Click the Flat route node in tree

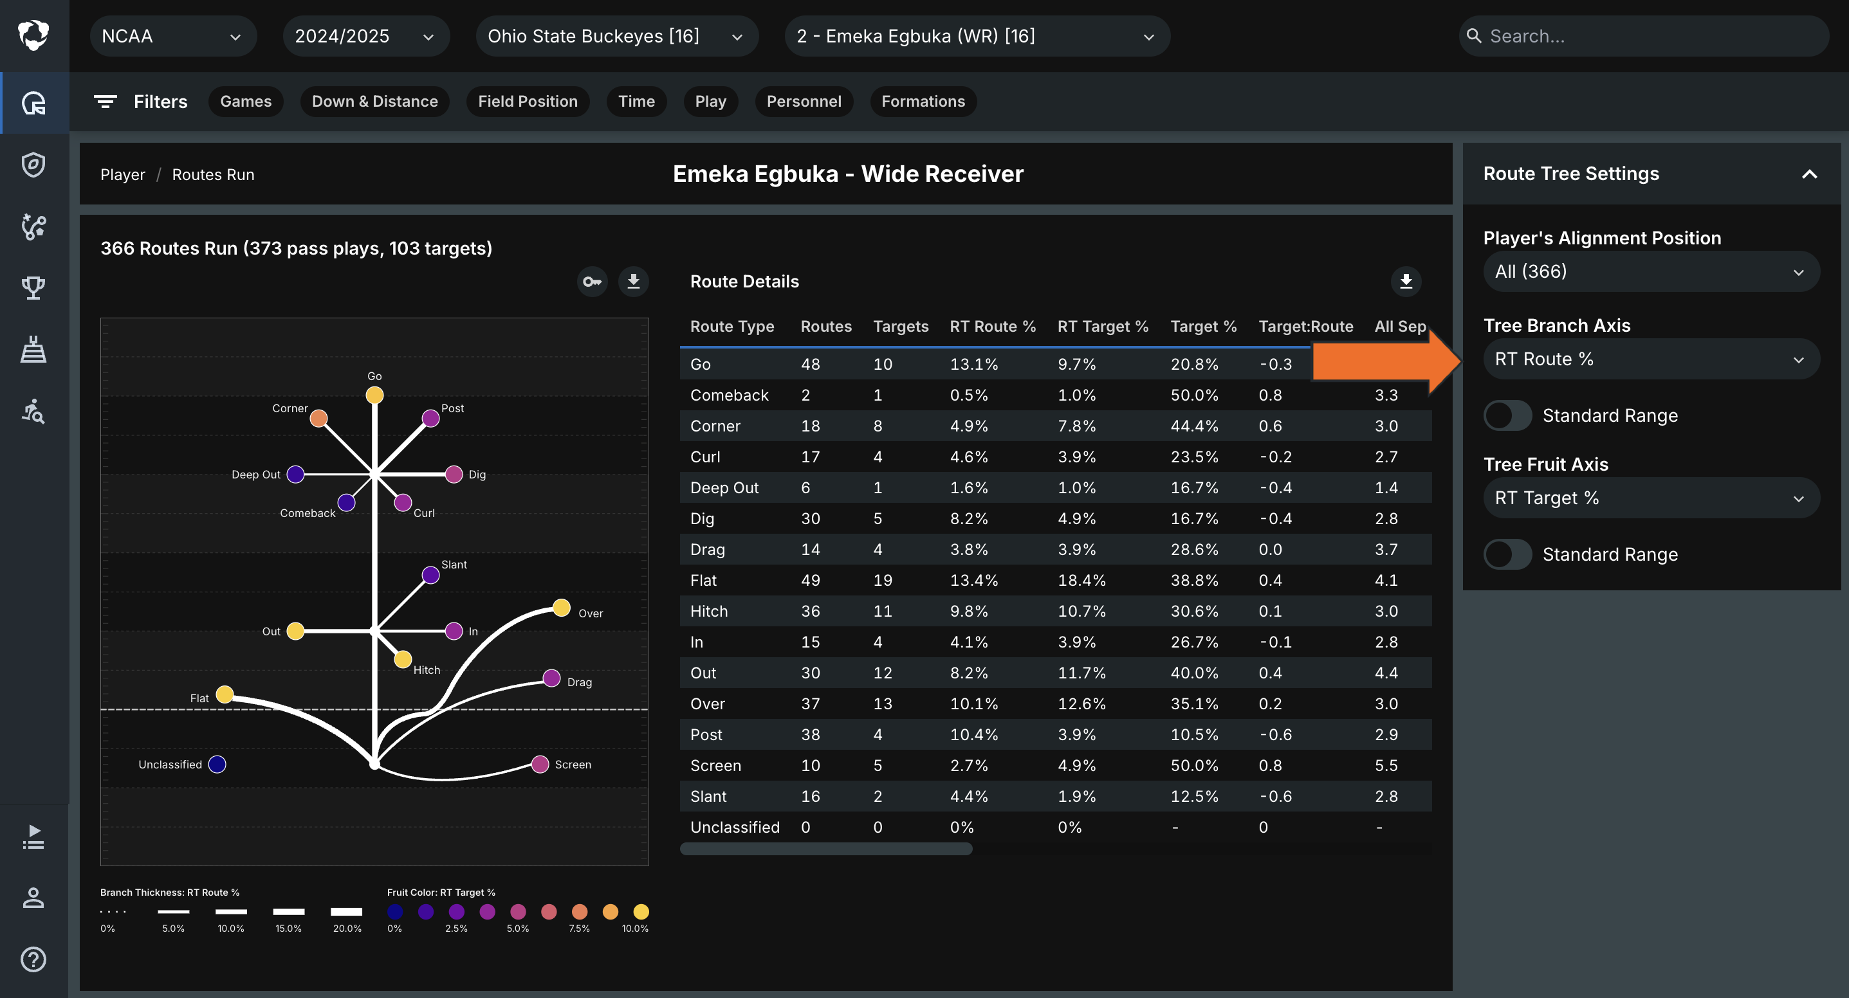pyautogui.click(x=225, y=694)
